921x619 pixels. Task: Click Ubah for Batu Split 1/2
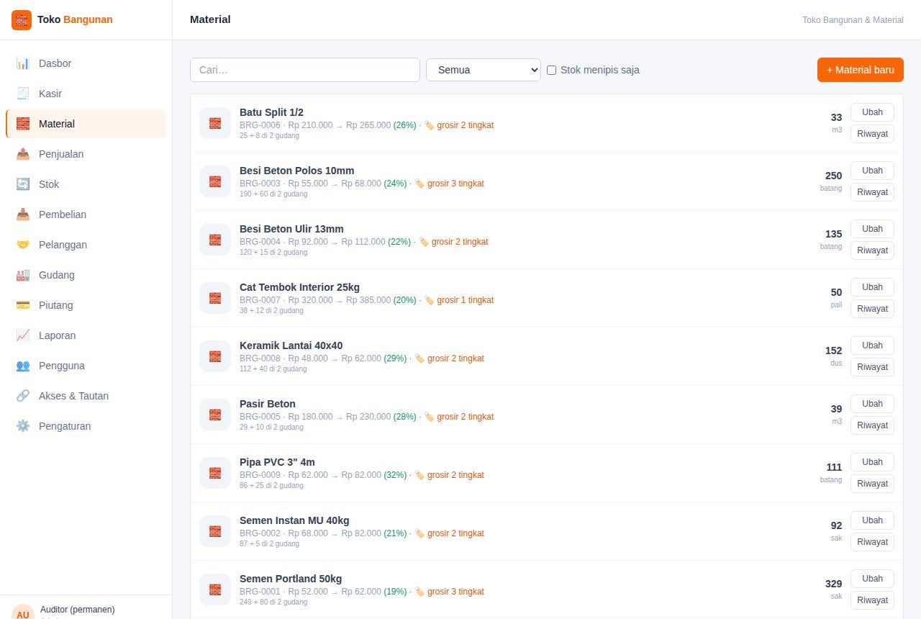pyautogui.click(x=872, y=112)
